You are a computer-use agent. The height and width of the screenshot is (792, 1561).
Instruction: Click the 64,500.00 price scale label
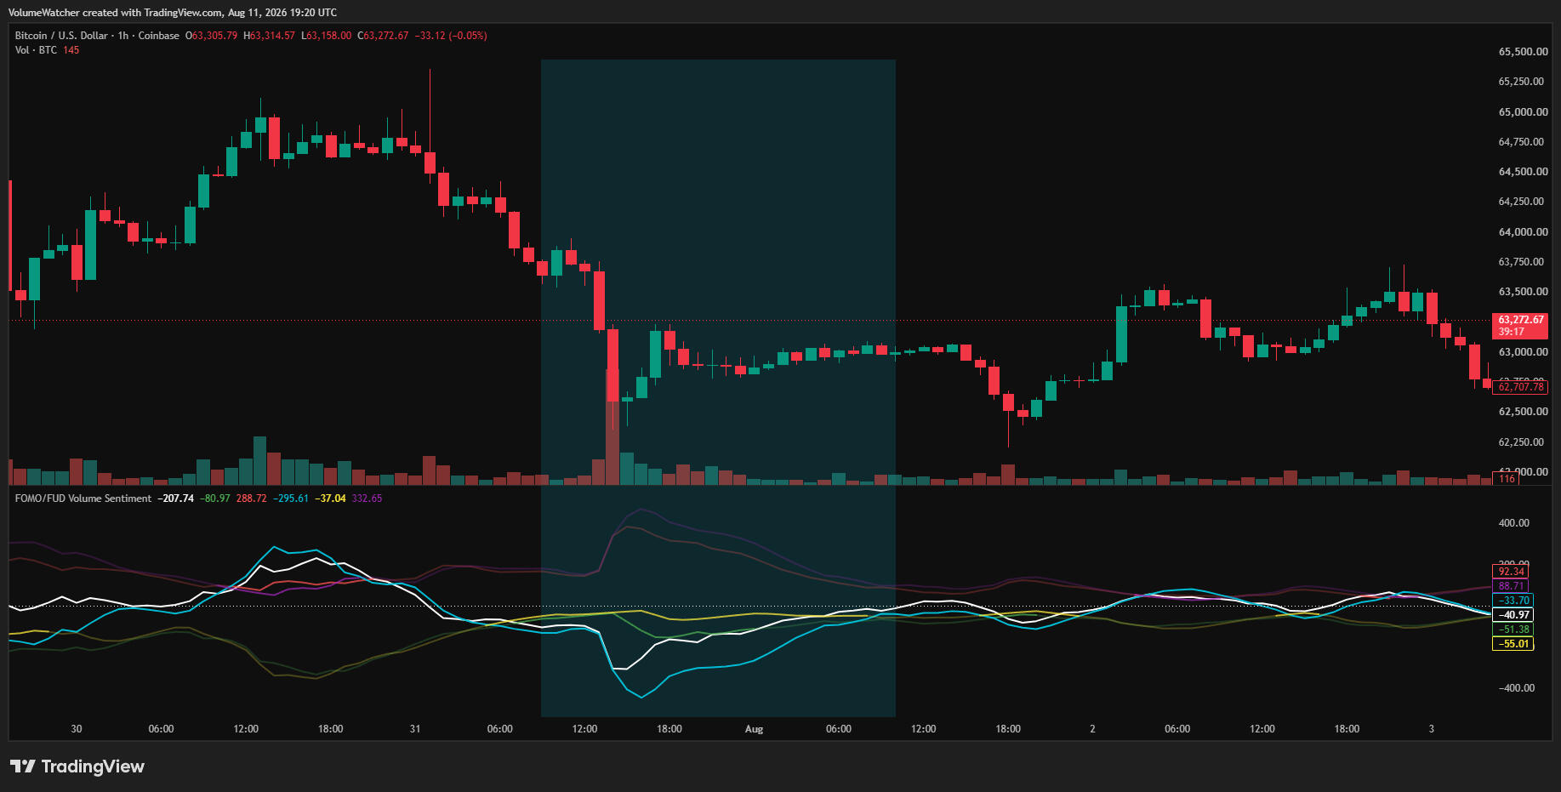(x=1523, y=172)
